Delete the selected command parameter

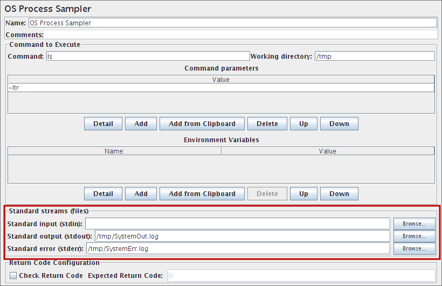point(267,124)
